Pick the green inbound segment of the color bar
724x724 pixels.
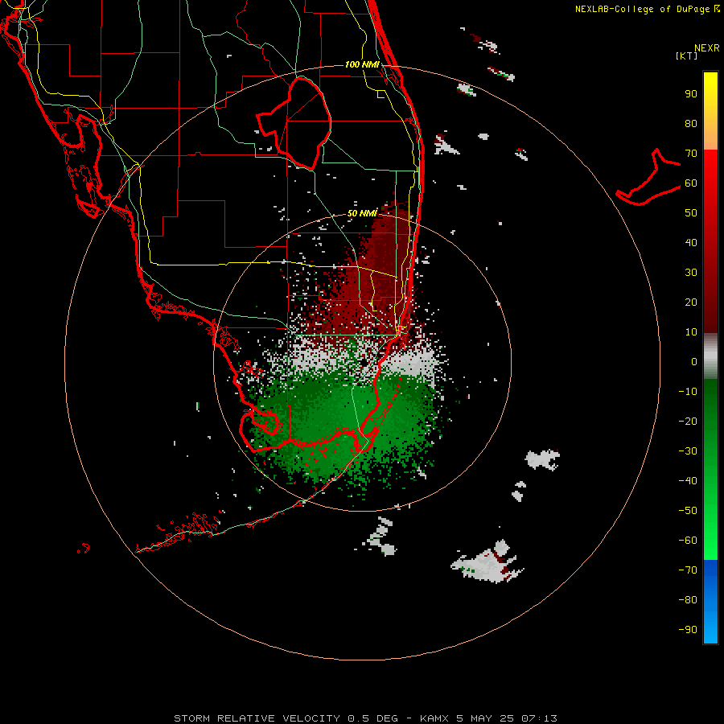click(710, 469)
